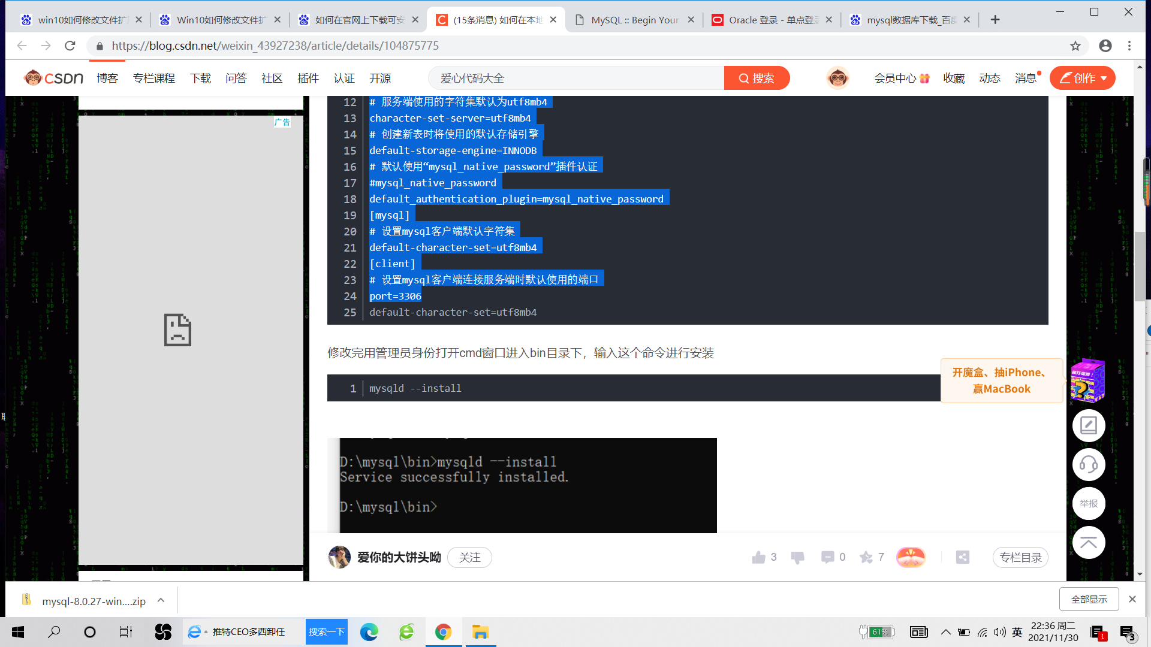Viewport: 1151px width, 647px height.
Task: Switch to the MySQL :: Begin Your tab
Action: point(634,20)
